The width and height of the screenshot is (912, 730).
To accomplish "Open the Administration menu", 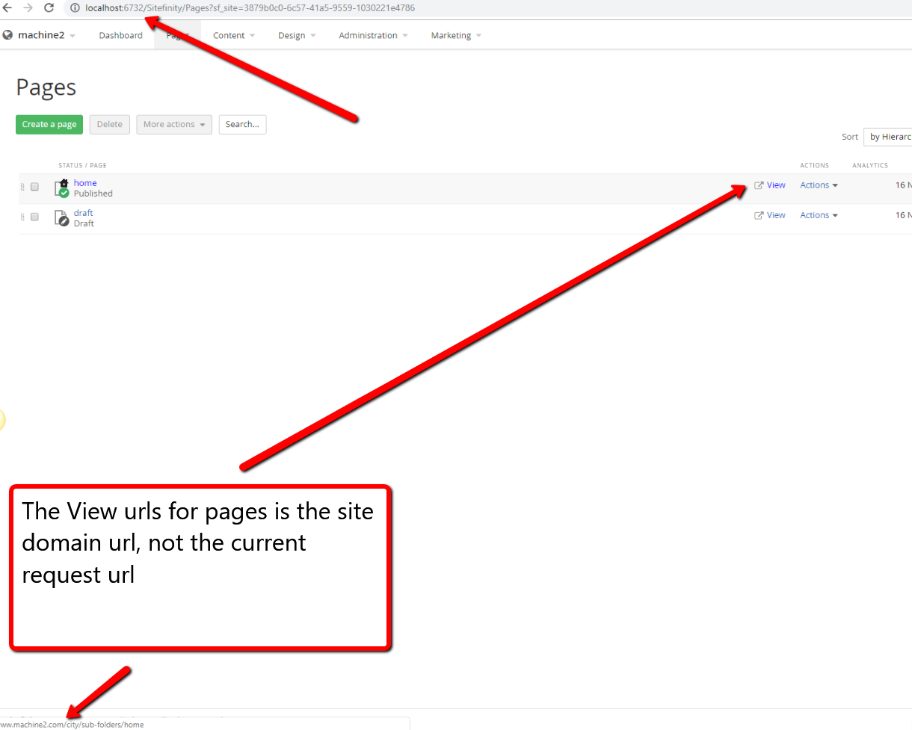I will click(x=373, y=35).
